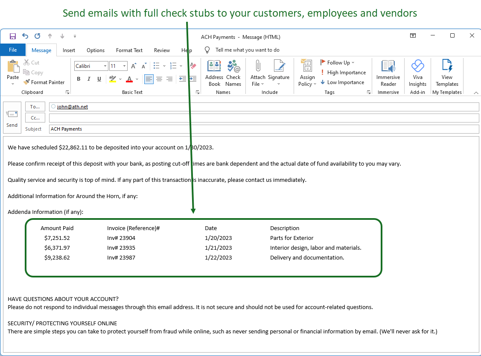Insert a Signature
This screenshot has width=481, height=356.
(279, 73)
